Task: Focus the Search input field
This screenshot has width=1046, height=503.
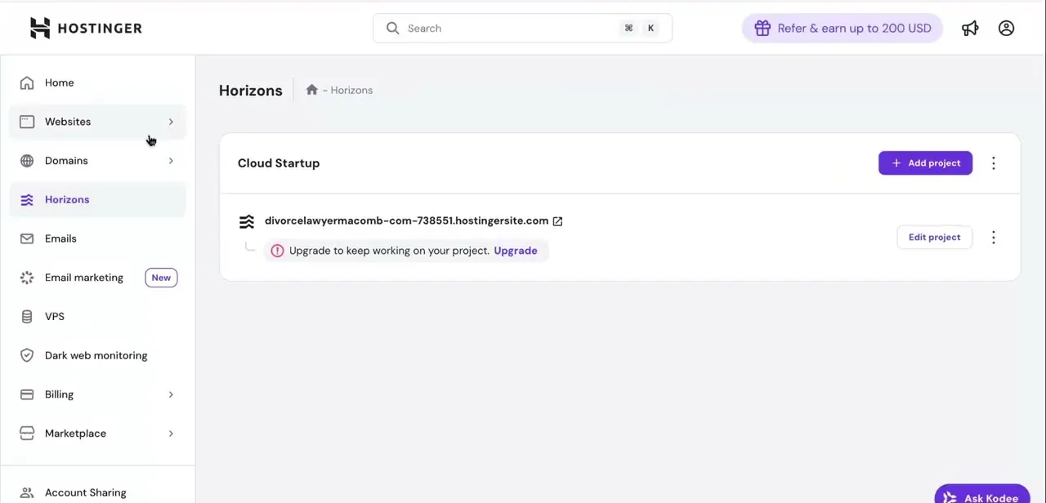Action: pyautogui.click(x=522, y=28)
